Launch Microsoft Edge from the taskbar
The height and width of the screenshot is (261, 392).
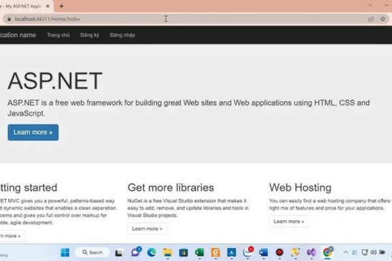coord(152,253)
